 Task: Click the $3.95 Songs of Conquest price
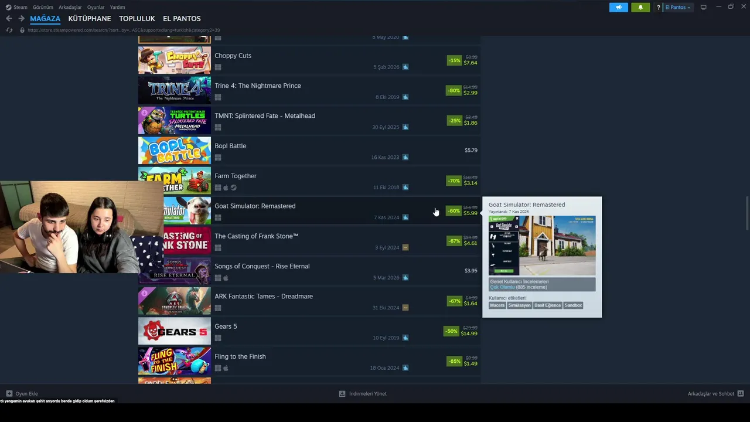[x=471, y=271]
